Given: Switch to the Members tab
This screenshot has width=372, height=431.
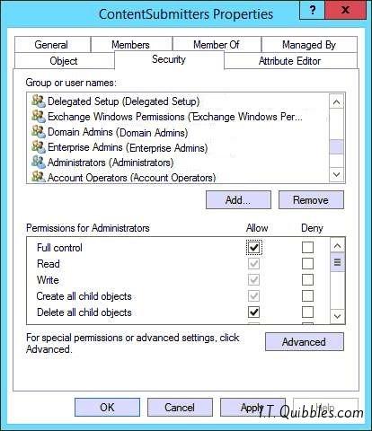Looking at the screenshot, I should point(130,45).
